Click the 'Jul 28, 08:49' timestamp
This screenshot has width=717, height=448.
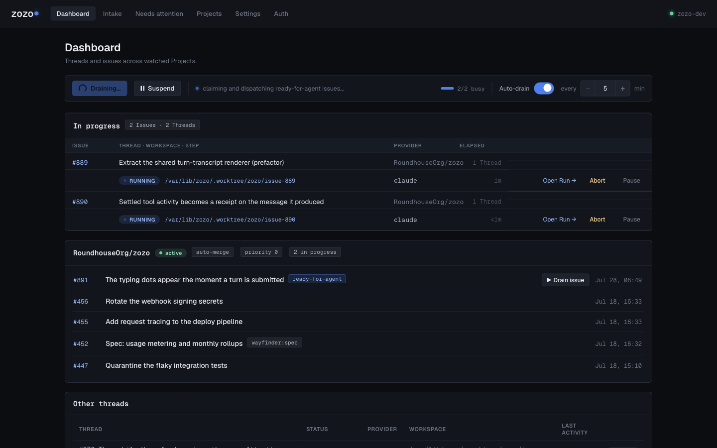[x=618, y=280]
